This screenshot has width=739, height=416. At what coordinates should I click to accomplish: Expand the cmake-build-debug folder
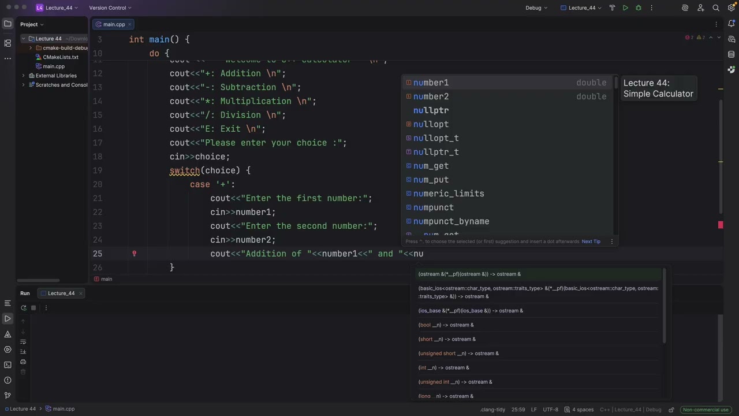(31, 48)
